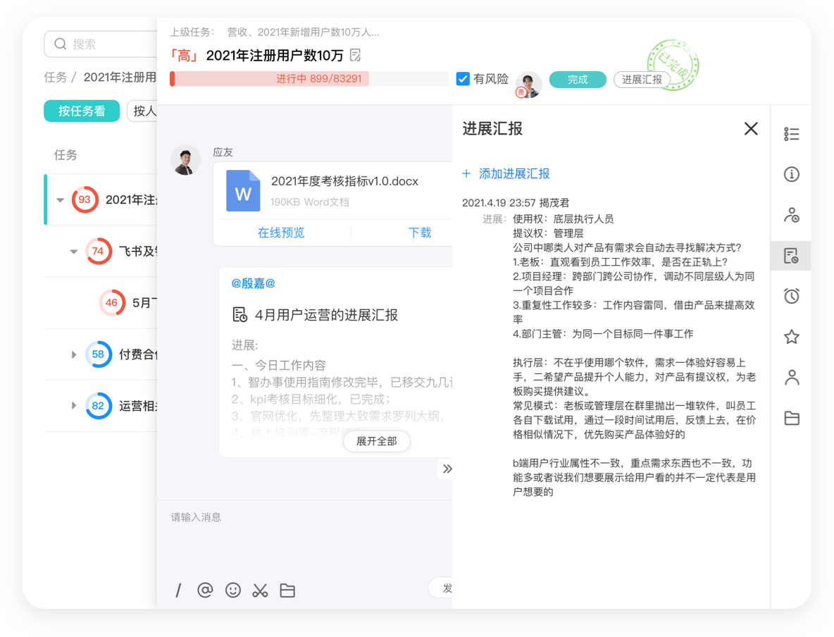Collapse the 飞书及 task with score 74

click(x=74, y=251)
